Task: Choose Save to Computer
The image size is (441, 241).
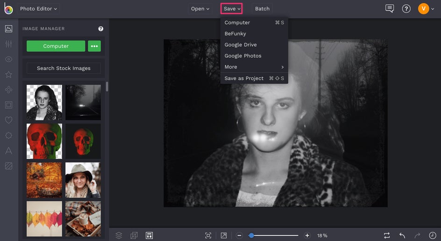Action: [x=254, y=22]
